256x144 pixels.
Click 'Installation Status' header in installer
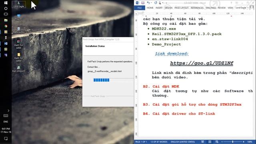(x=95, y=46)
